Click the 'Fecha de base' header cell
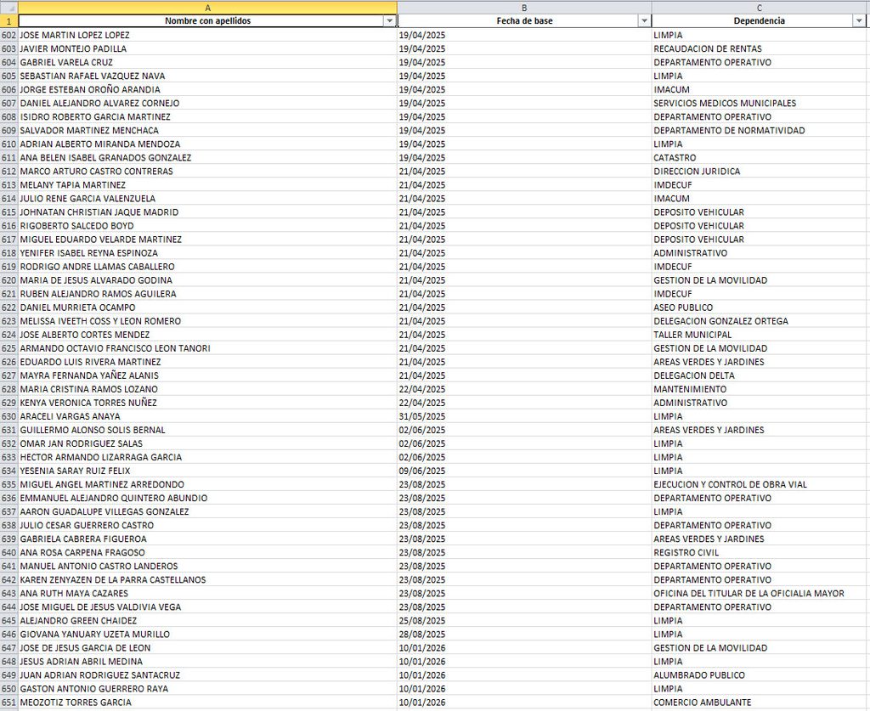This screenshot has height=711, width=870. (524, 21)
